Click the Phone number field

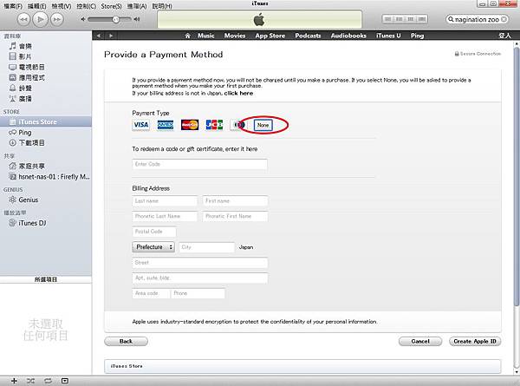pyautogui.click(x=198, y=293)
